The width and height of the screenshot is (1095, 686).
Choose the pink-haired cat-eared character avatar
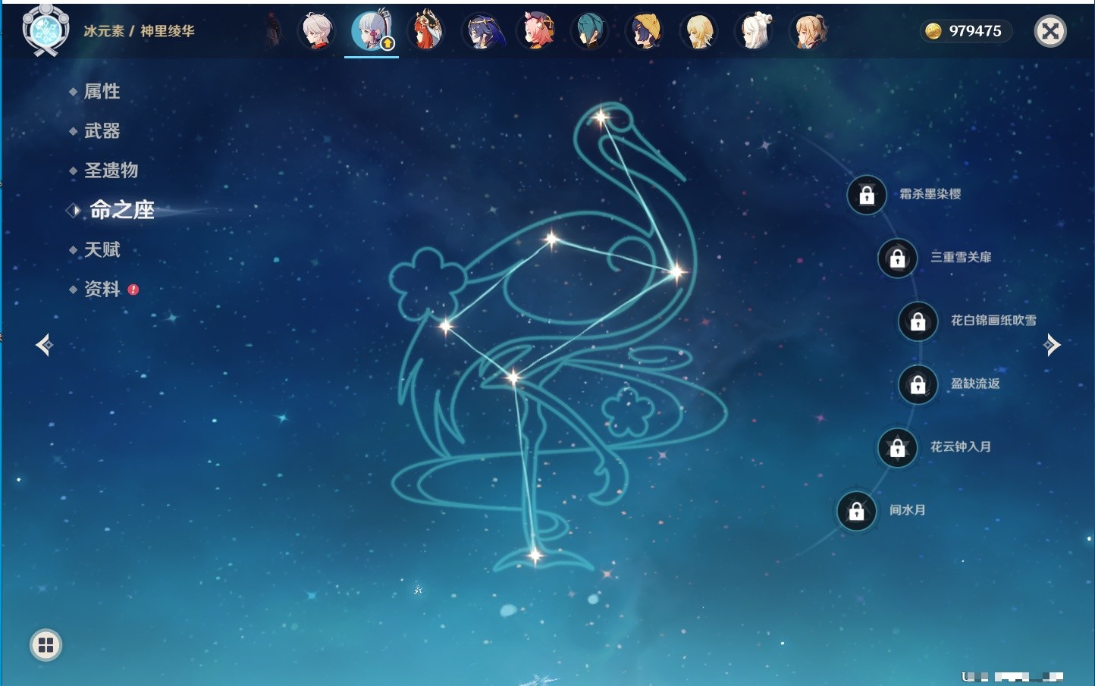pyautogui.click(x=536, y=31)
